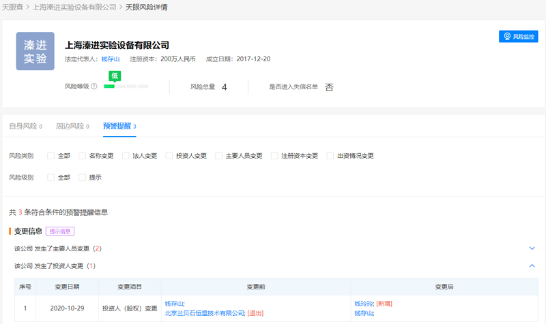546x324 pixels.
Task: Click the 该公司 发生了投资人变更 row text
Action: (55, 266)
